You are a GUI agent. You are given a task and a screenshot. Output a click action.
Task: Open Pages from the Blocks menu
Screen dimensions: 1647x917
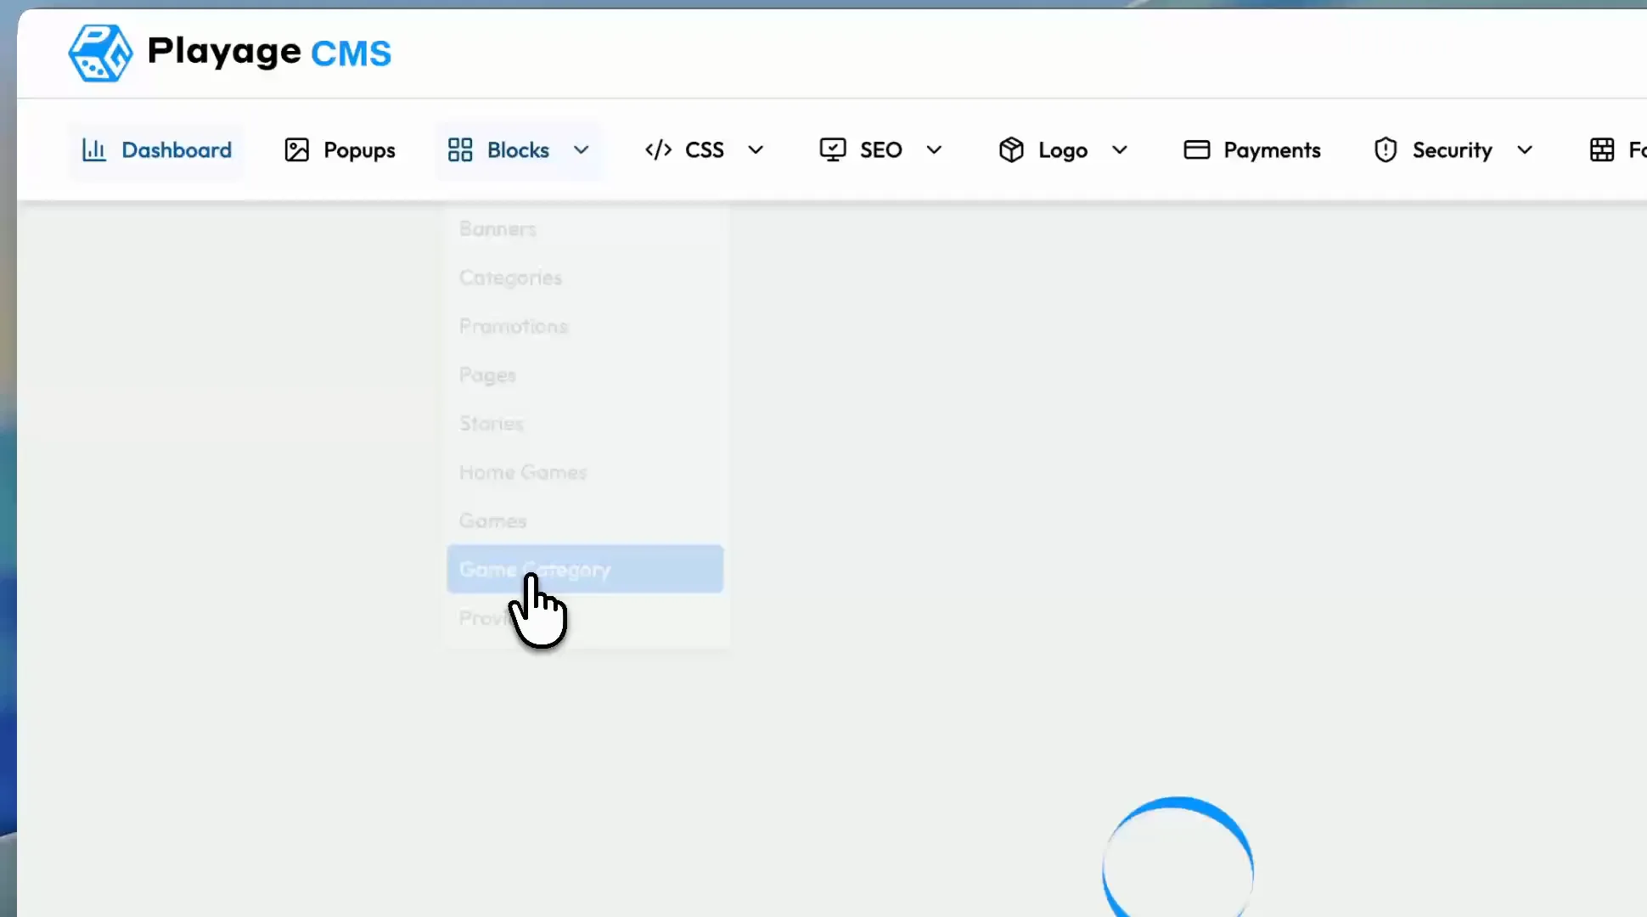pyautogui.click(x=585, y=374)
